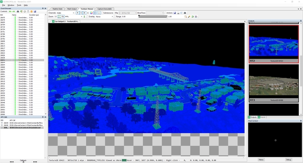Close the Event Browser panel
This screenshot has height=163, width=303.
[x=45, y=9]
